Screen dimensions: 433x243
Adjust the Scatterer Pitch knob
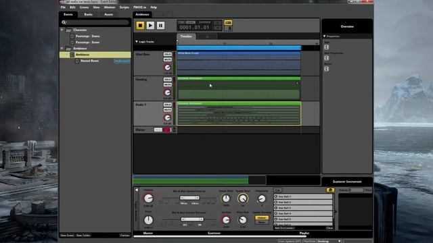coord(148,220)
